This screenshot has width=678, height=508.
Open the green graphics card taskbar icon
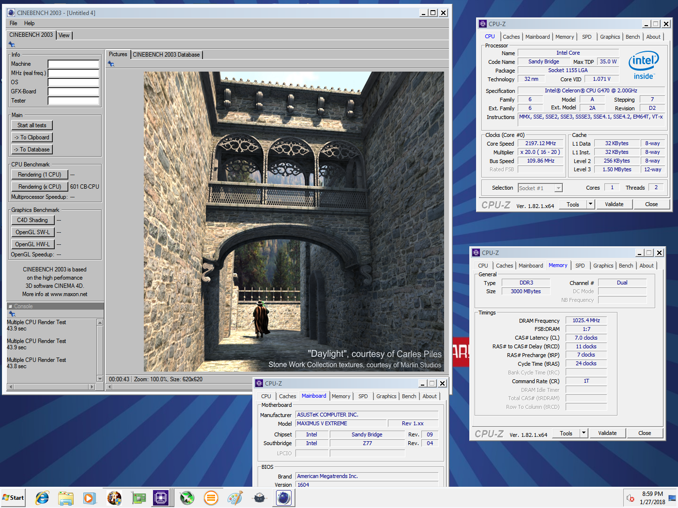[139, 497]
